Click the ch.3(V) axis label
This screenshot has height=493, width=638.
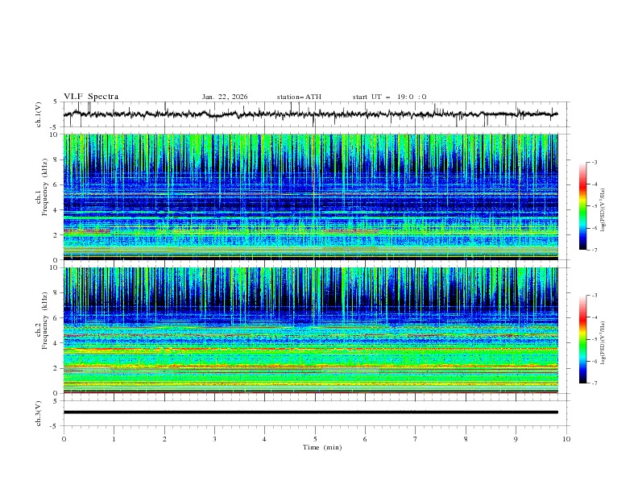click(39, 413)
